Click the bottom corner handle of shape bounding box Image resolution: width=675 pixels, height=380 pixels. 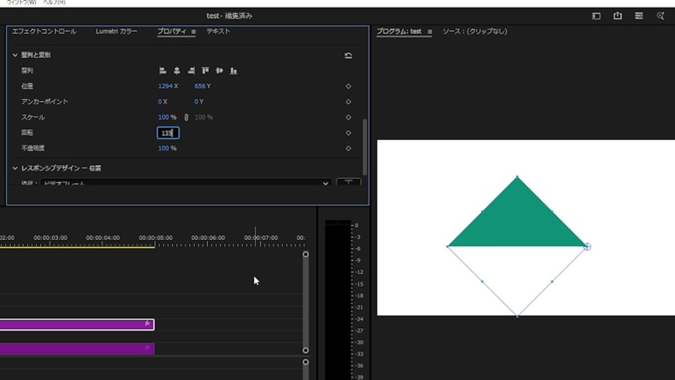click(x=517, y=316)
